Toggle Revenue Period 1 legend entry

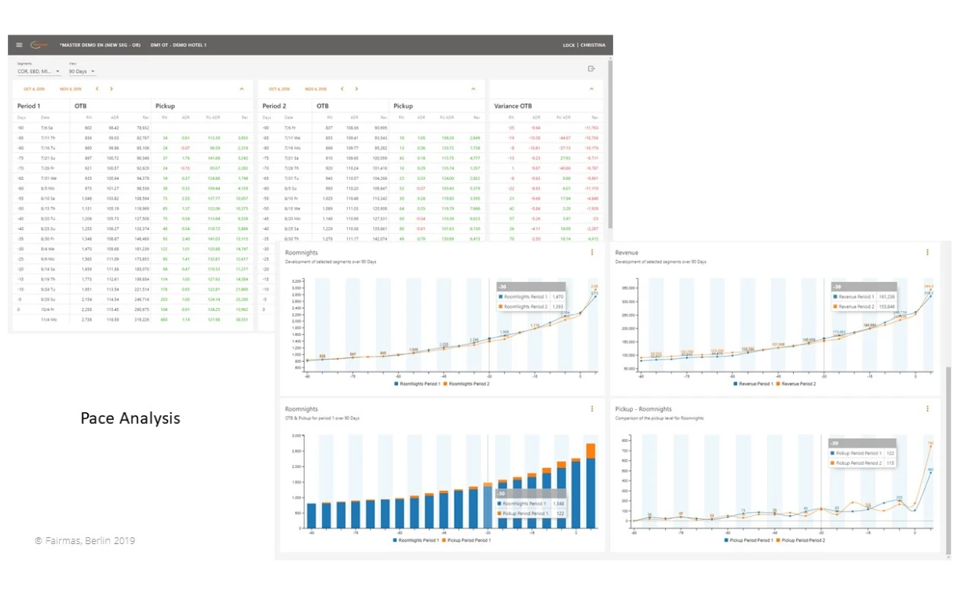click(753, 384)
